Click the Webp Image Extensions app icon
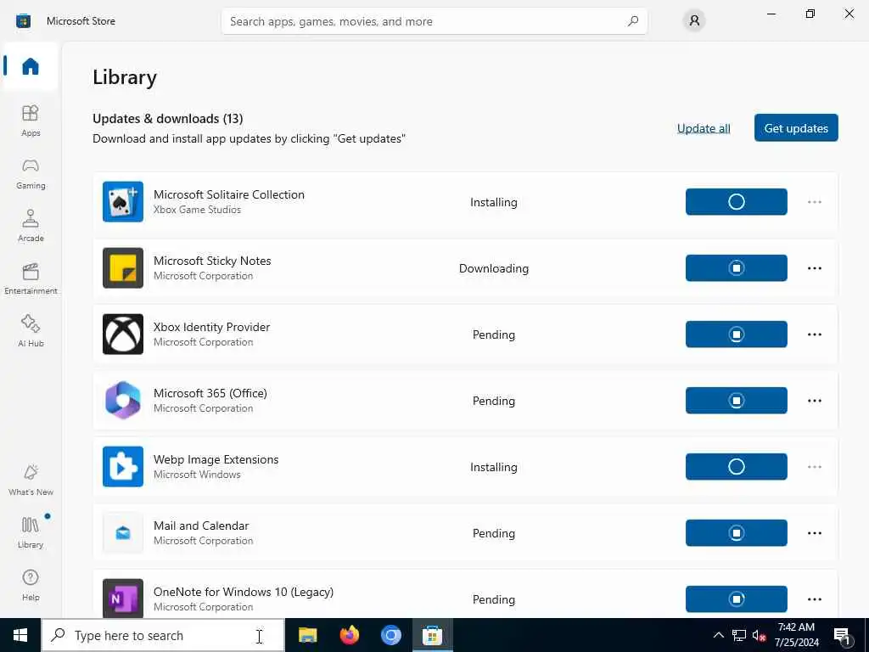The width and height of the screenshot is (869, 652). pyautogui.click(x=123, y=467)
